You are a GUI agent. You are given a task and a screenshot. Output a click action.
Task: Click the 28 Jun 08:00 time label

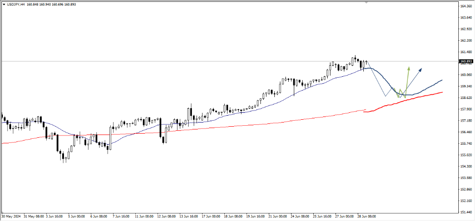click(x=366, y=216)
